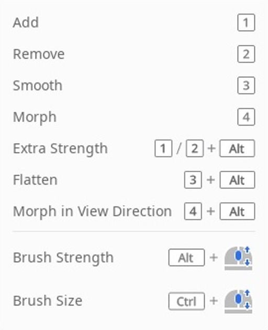This screenshot has height=330, width=268.
Task: Click the key 3 icon beside Smooth
Action: coord(246,86)
